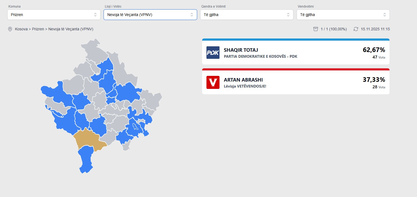Click the Vetëvendosje party logo
Screen dimensions: 417x197
(213, 82)
